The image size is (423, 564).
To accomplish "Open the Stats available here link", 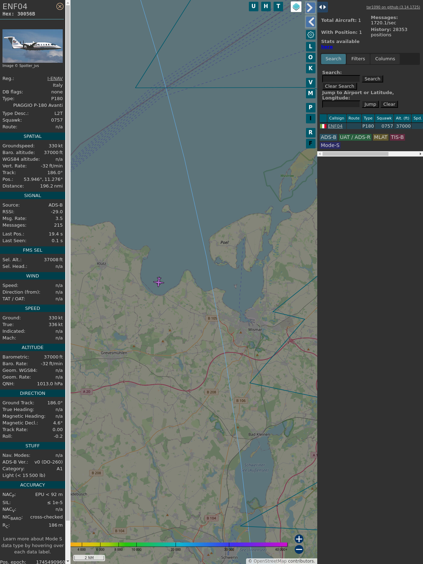I will [x=327, y=47].
